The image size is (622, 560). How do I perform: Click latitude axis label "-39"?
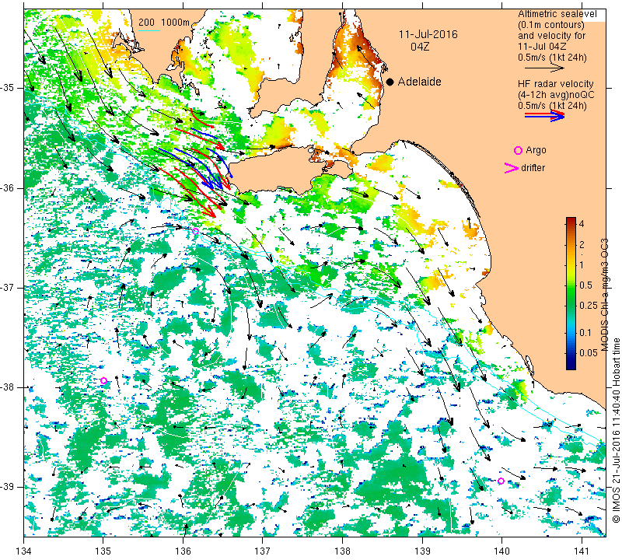point(8,487)
